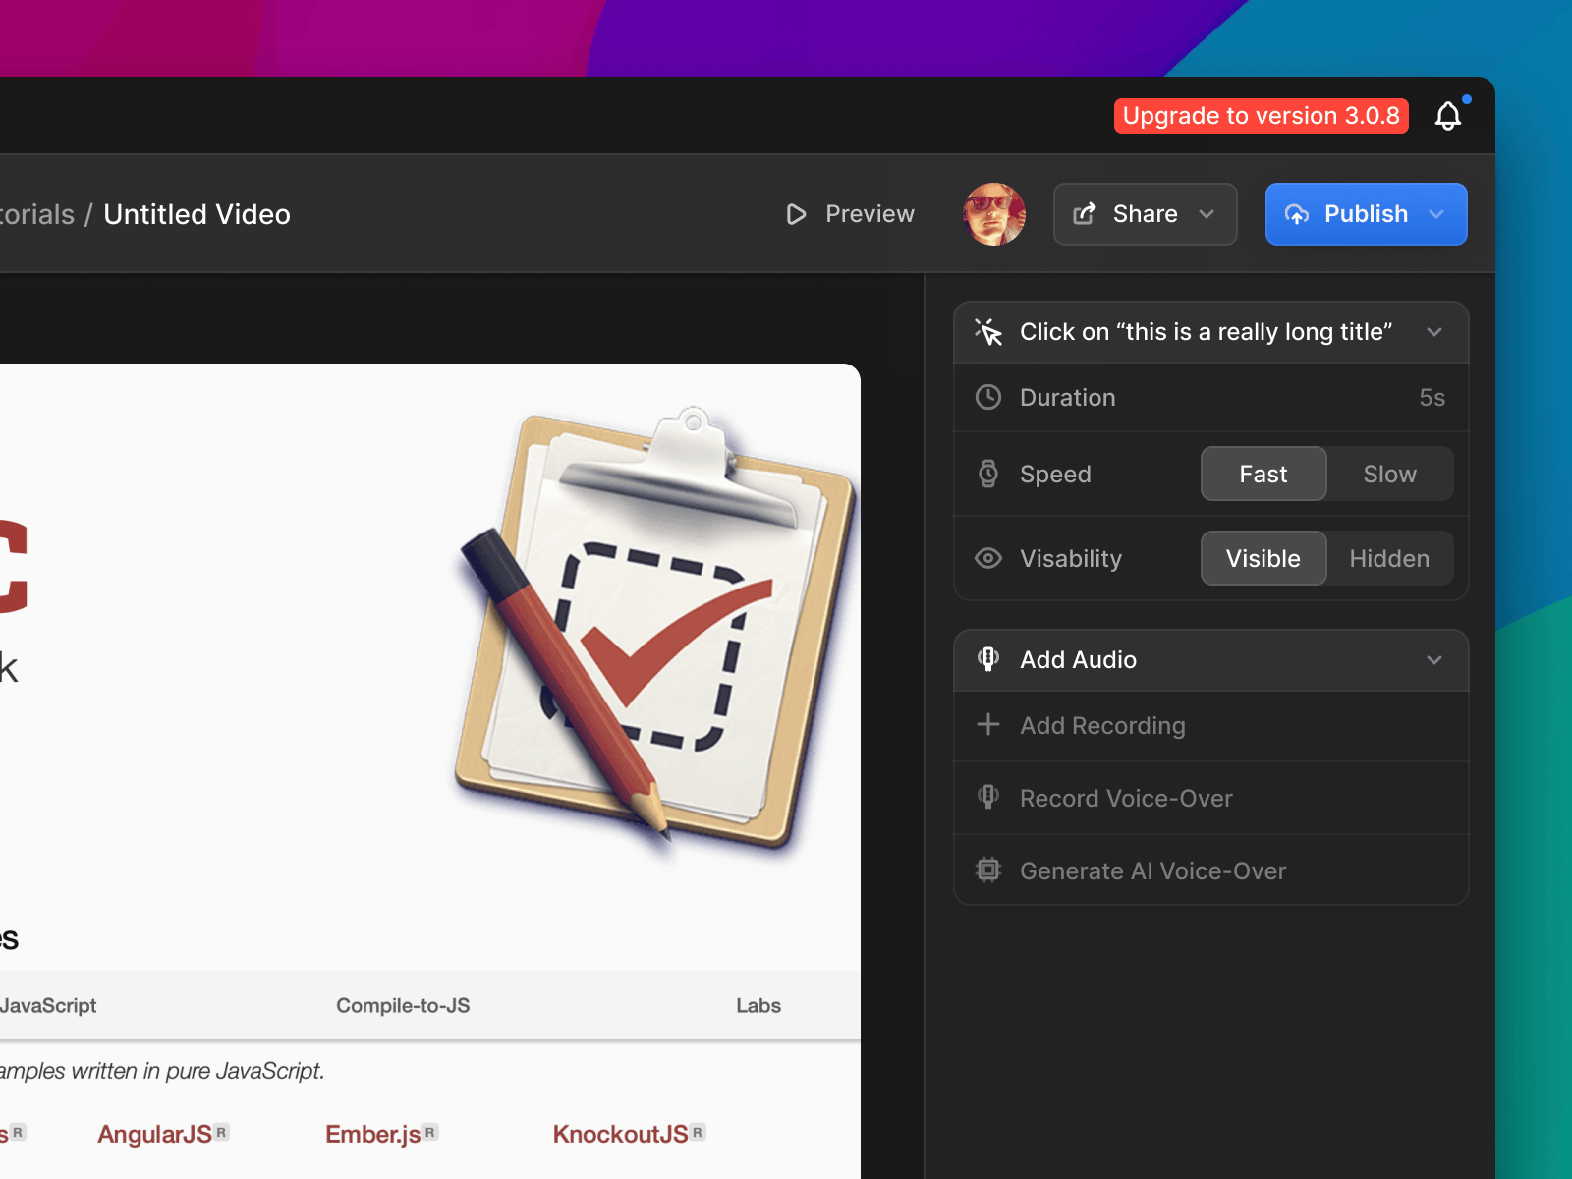The image size is (1572, 1179).
Task: Click the plus icon beside Add Recording
Action: [988, 725]
